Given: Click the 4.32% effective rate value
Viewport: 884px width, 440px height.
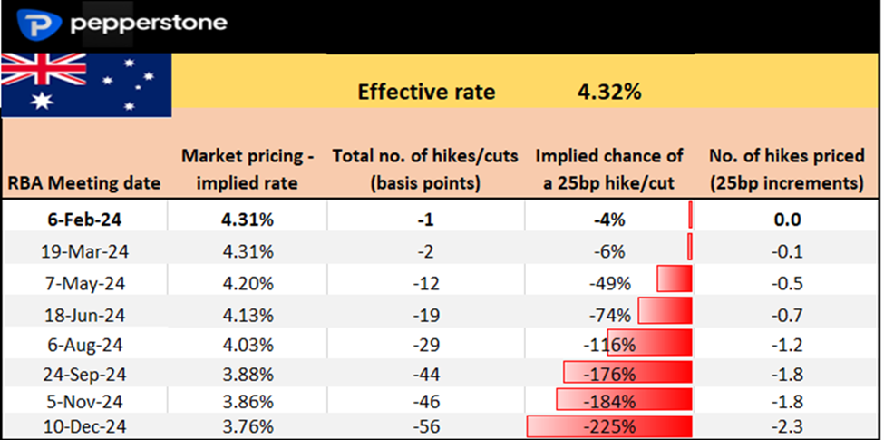Looking at the screenshot, I should [609, 92].
